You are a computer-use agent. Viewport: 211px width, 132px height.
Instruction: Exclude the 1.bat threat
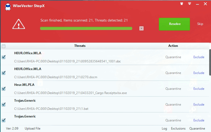[199, 104]
